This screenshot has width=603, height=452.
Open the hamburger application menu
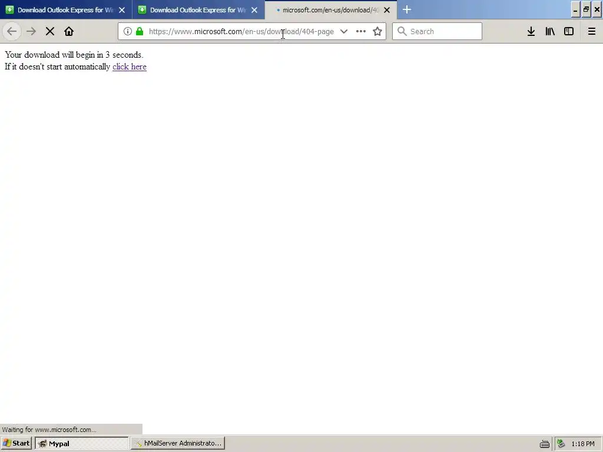pyautogui.click(x=592, y=31)
